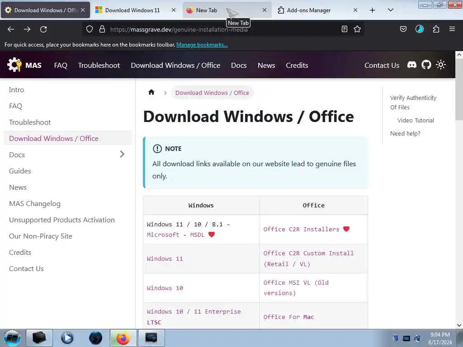This screenshot has width=463, height=347.
Task: Open Office MSI VL (Old versions) link
Action: coord(296,288)
